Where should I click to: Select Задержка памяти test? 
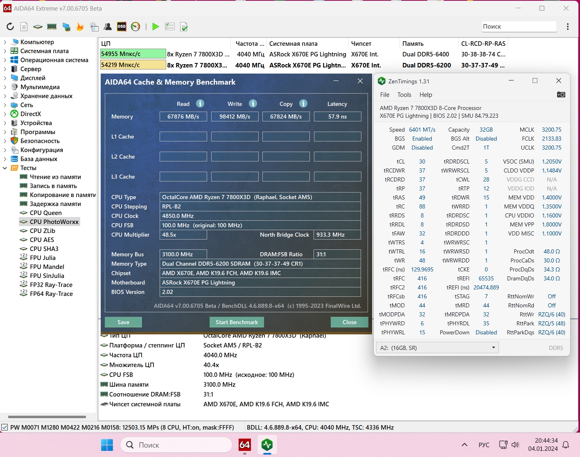(55, 204)
